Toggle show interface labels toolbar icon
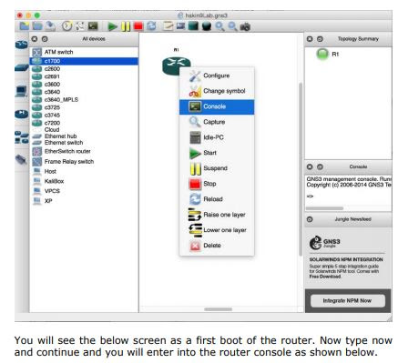408x363 pixels. 80,26
